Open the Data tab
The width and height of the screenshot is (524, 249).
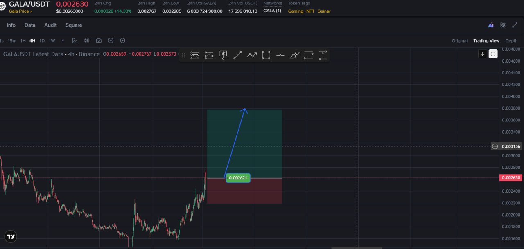pos(30,25)
